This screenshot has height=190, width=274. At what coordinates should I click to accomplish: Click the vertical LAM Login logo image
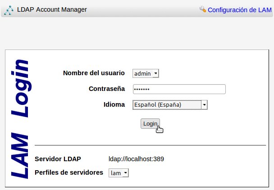pyautogui.click(x=20, y=119)
